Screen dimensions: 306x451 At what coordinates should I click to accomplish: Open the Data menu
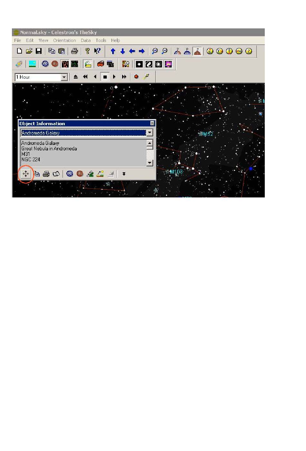click(86, 40)
